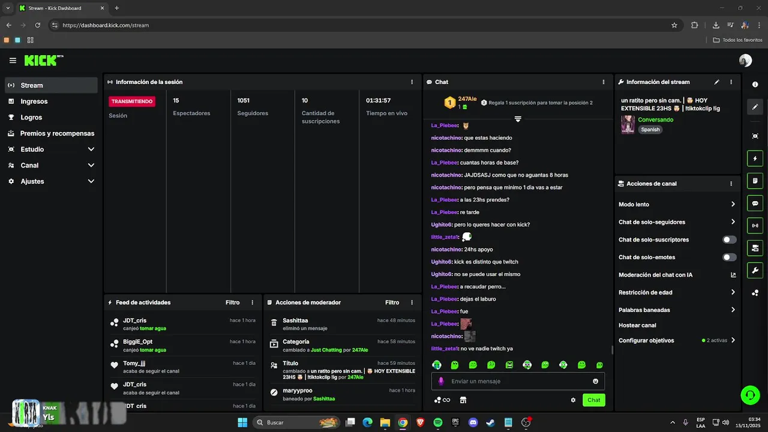
Task: Open Configurar objetivos with 2 activas
Action: pyautogui.click(x=677, y=340)
